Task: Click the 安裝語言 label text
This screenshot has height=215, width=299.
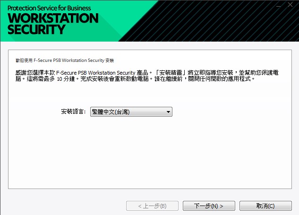Action: (73, 112)
